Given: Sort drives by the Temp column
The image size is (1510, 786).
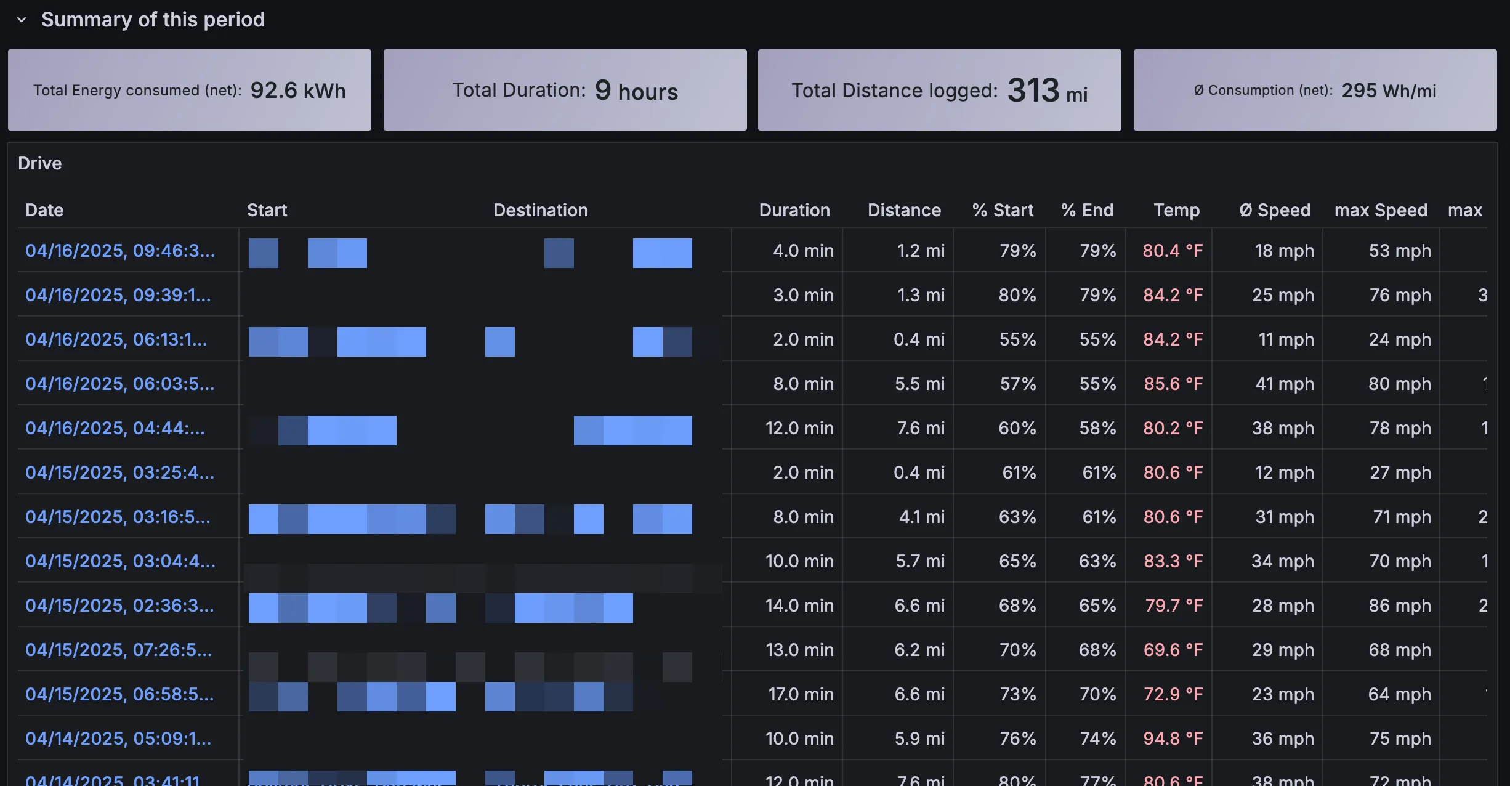Looking at the screenshot, I should [x=1176, y=210].
